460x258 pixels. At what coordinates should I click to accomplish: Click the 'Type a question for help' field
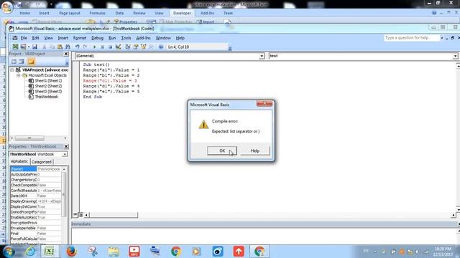(x=411, y=38)
